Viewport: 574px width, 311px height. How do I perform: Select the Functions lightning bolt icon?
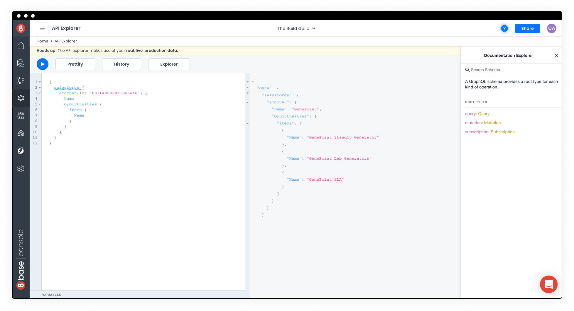click(21, 151)
